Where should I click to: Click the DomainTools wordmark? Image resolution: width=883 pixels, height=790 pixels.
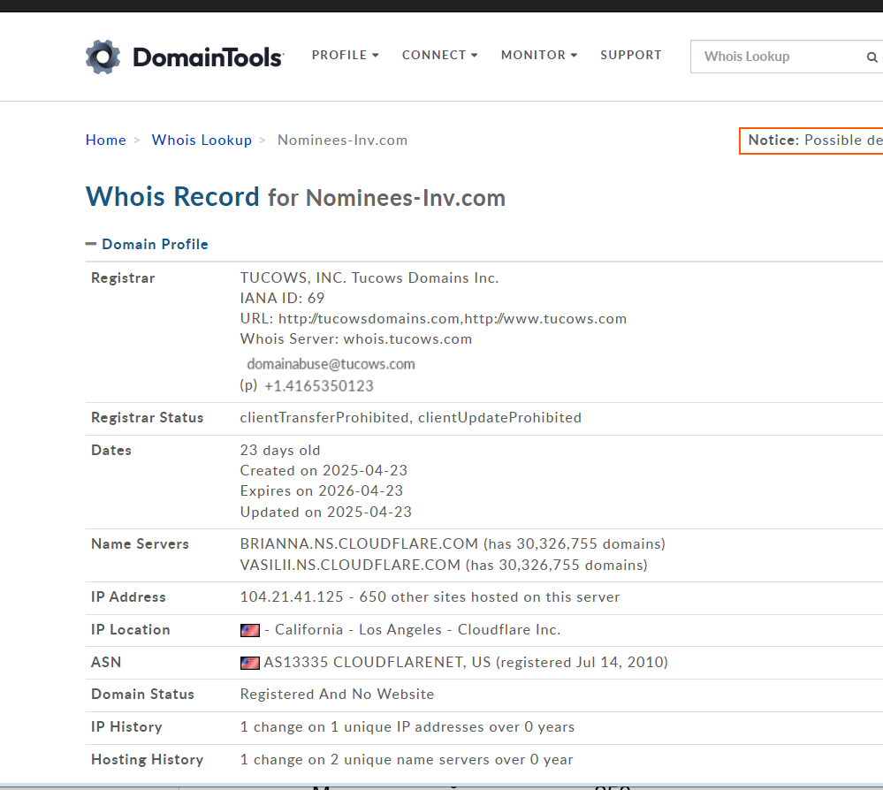click(x=209, y=57)
